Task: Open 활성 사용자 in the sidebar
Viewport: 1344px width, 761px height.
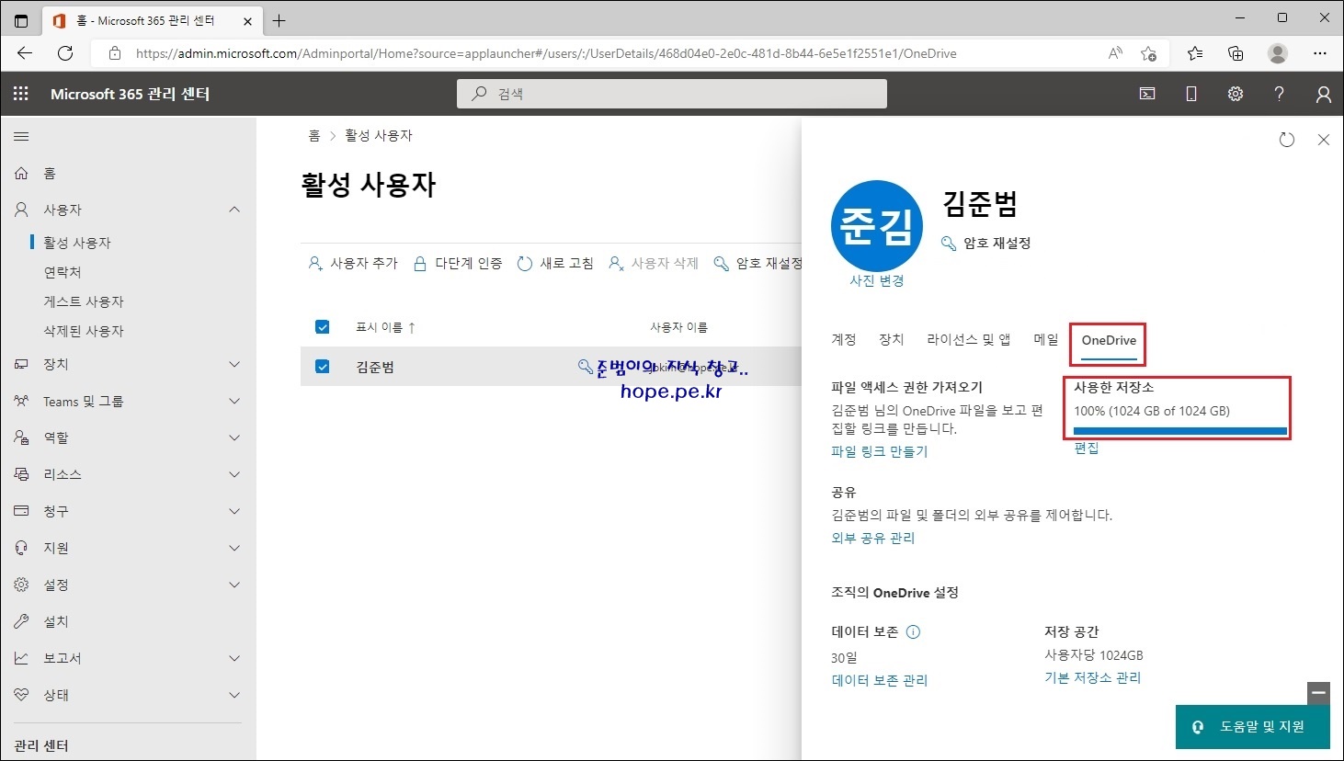Action: coord(77,243)
